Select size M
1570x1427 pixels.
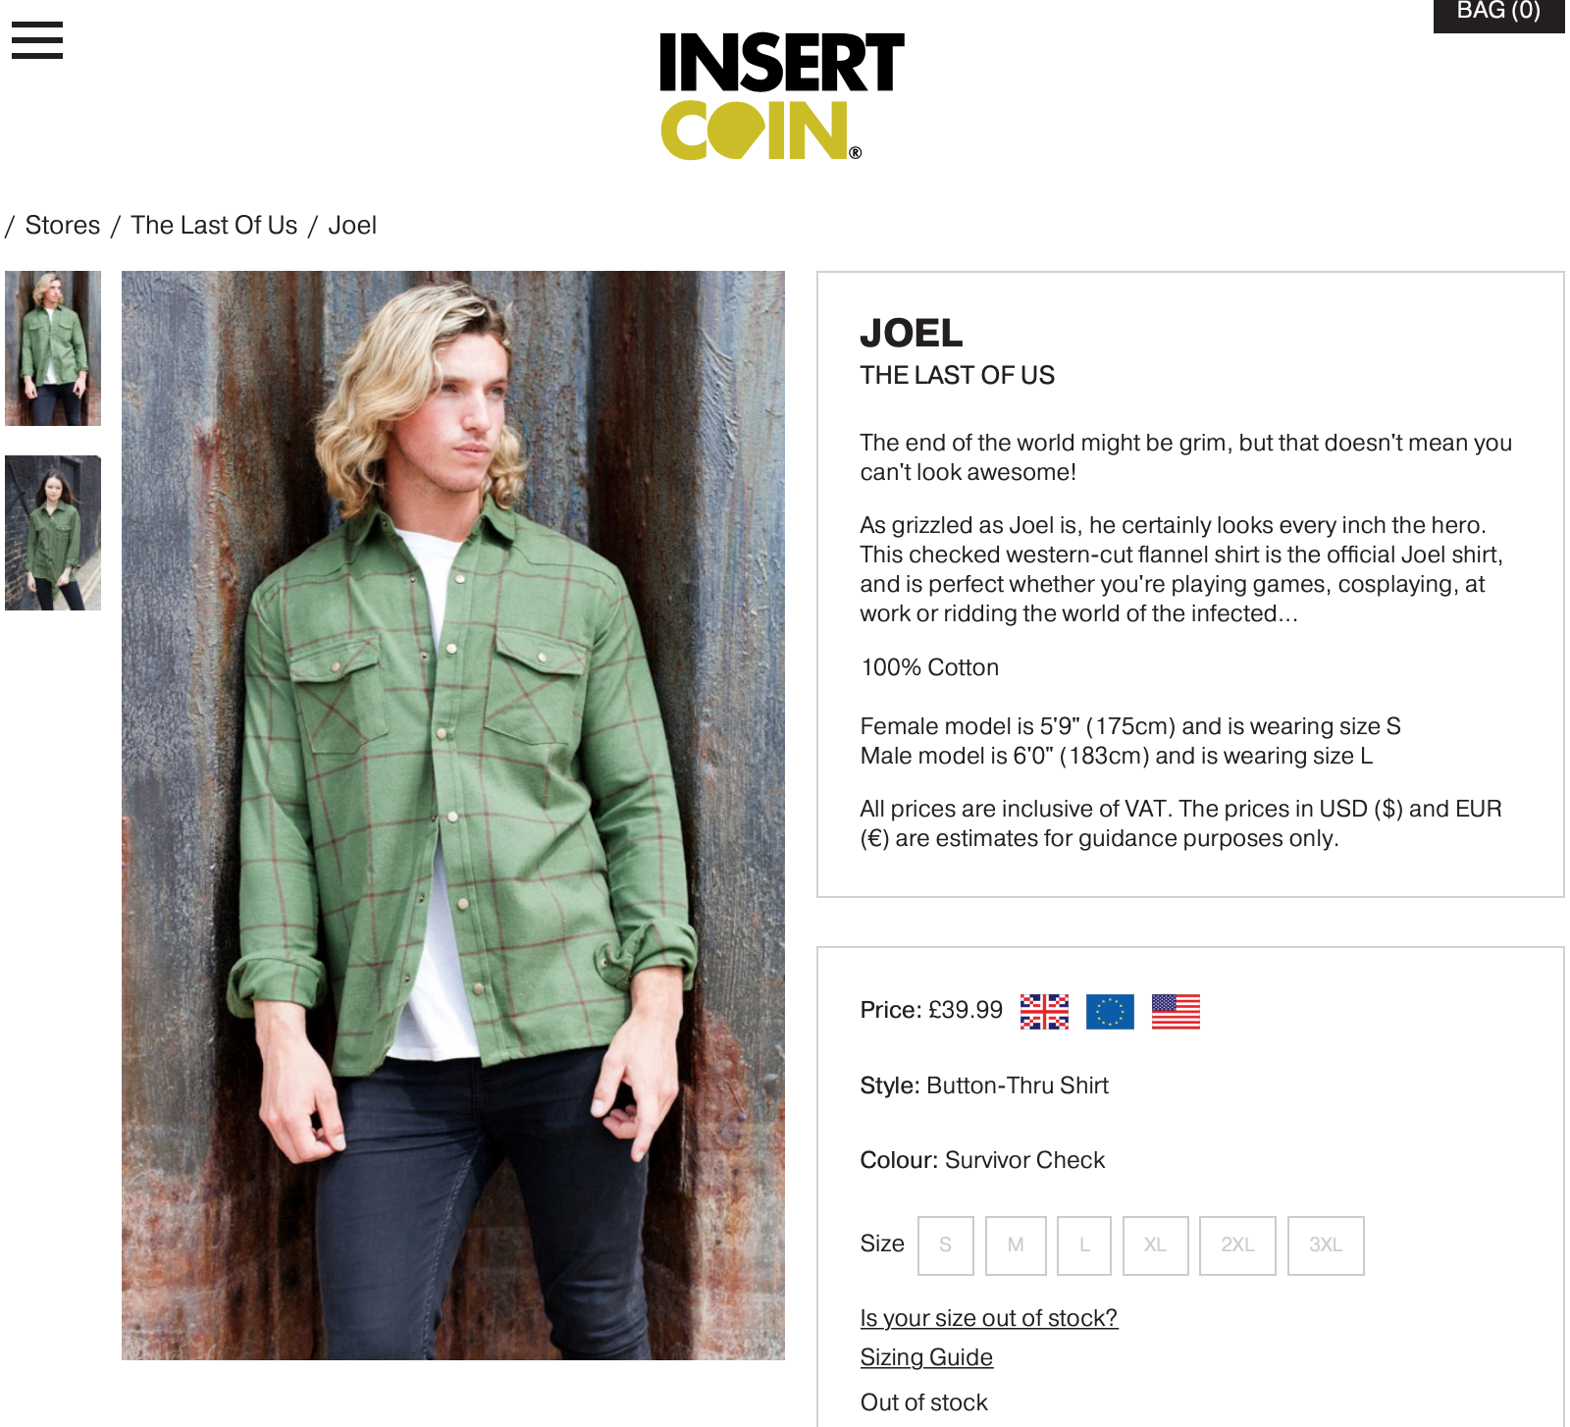1016,1245
